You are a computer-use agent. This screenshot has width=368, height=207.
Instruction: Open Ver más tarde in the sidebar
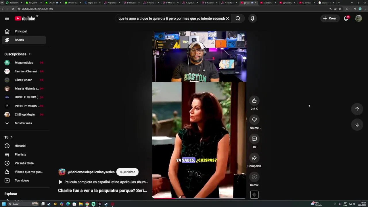(x=24, y=163)
